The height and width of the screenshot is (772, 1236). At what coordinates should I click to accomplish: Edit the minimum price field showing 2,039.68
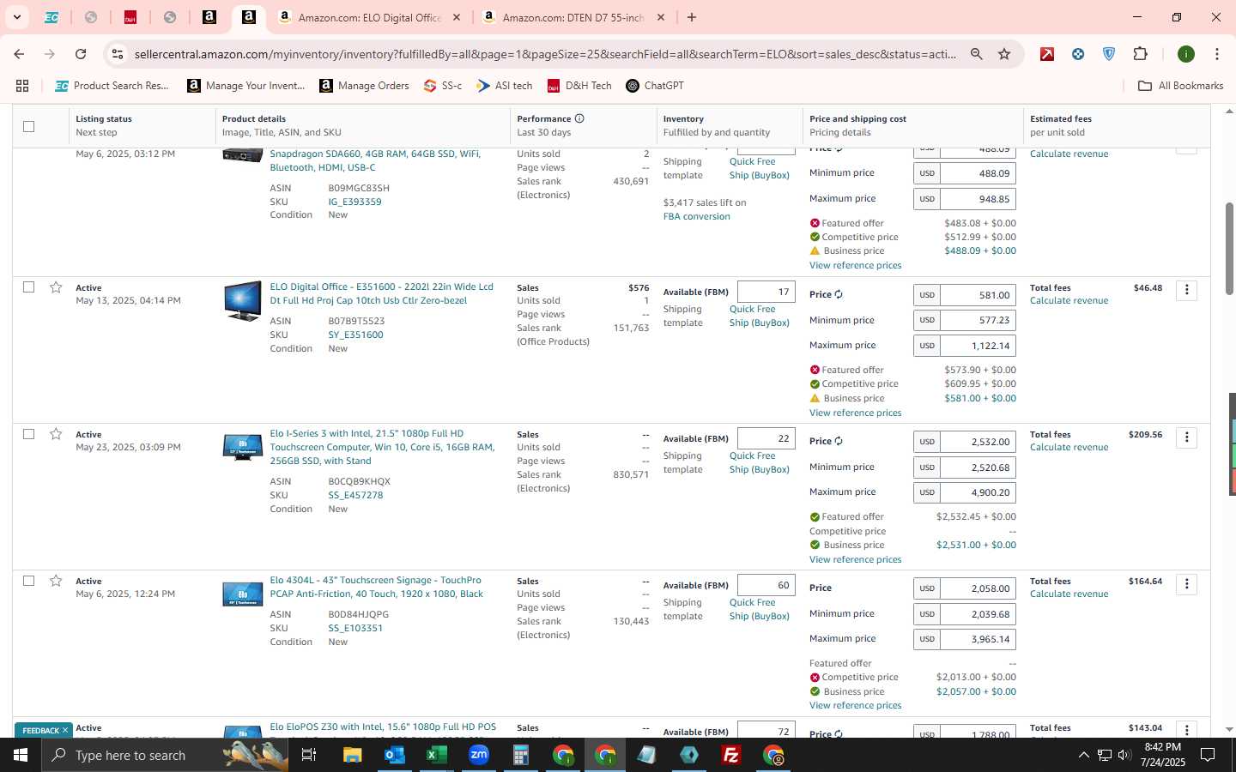coord(978,614)
